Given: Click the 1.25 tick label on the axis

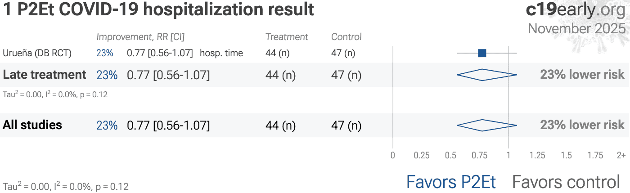Looking at the screenshot, I should [537, 156].
